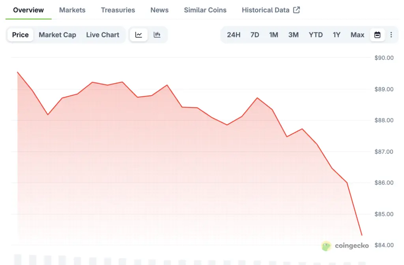404x265 pixels.
Task: Switch to Live Chart view
Action: click(x=103, y=35)
